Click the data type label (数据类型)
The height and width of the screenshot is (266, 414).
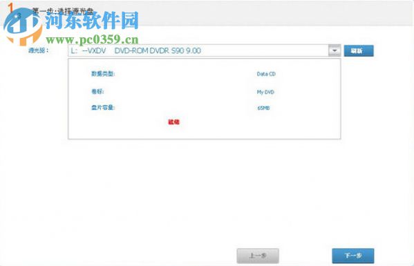point(103,74)
